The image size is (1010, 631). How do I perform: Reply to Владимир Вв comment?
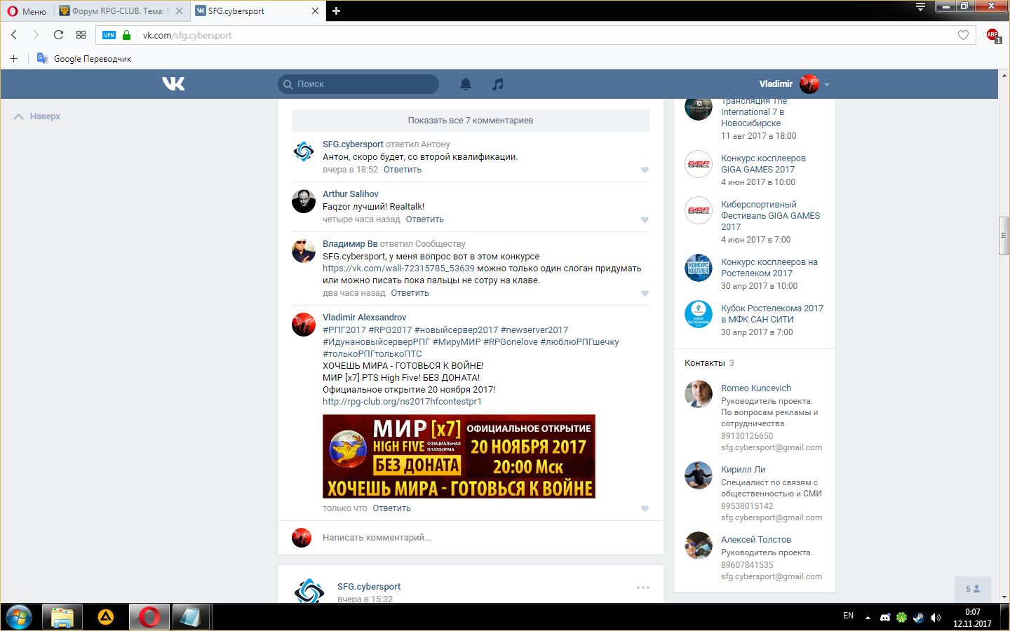[x=410, y=293]
